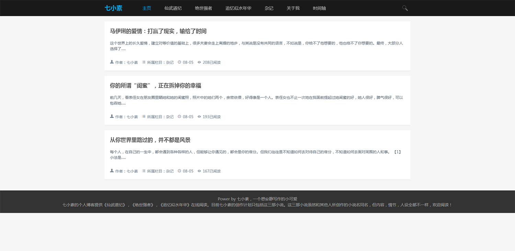Click excerpt starting 前几天，看表侄女
515x251 pixels.
[256, 100]
